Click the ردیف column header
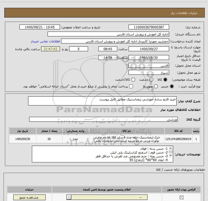The height and width of the screenshot is (201, 208). [196, 131]
